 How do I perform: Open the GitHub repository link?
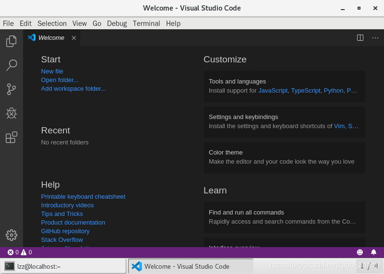(65, 231)
